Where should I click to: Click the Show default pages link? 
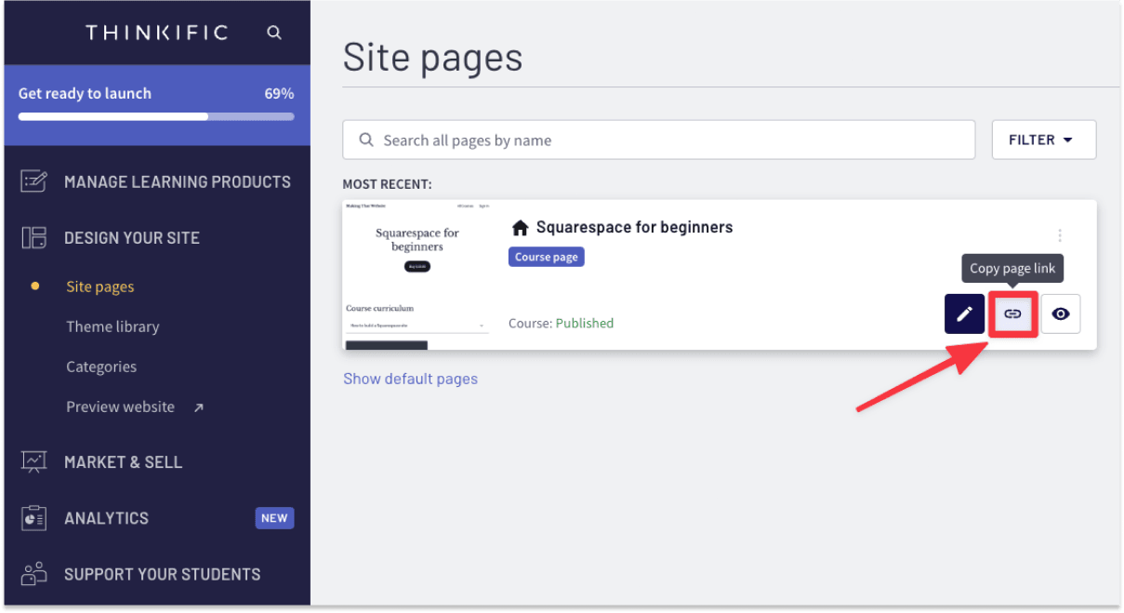point(410,379)
